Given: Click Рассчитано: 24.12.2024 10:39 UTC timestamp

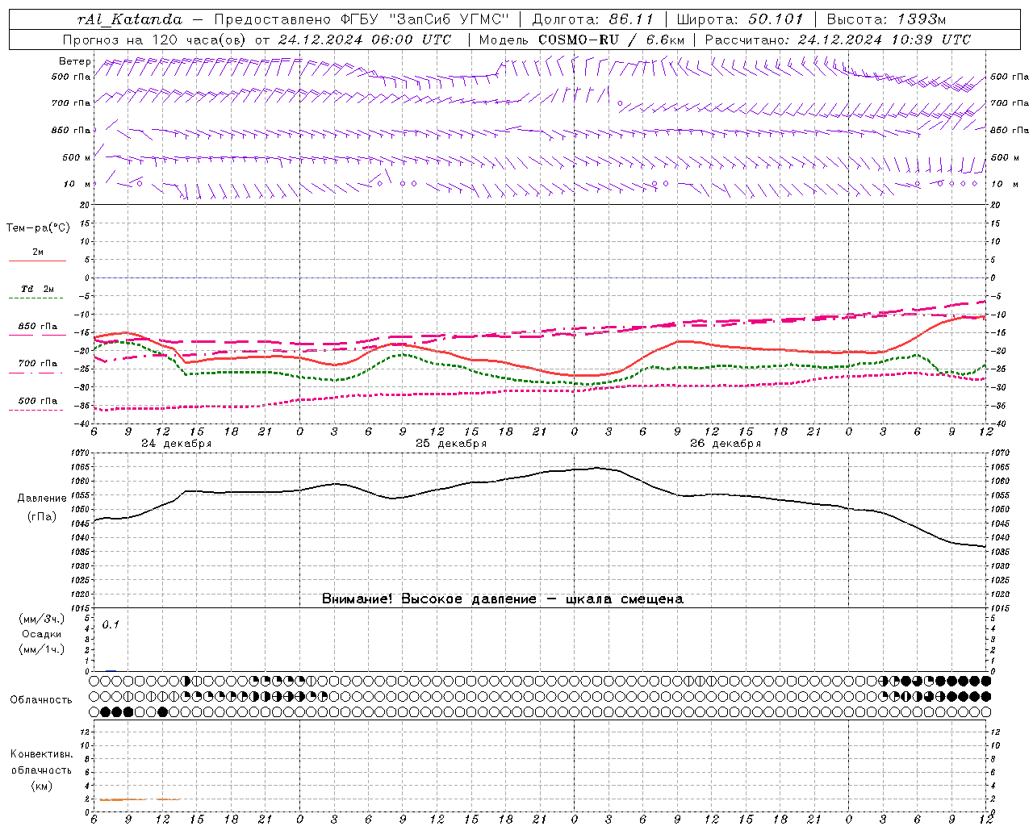Looking at the screenshot, I should click(838, 40).
